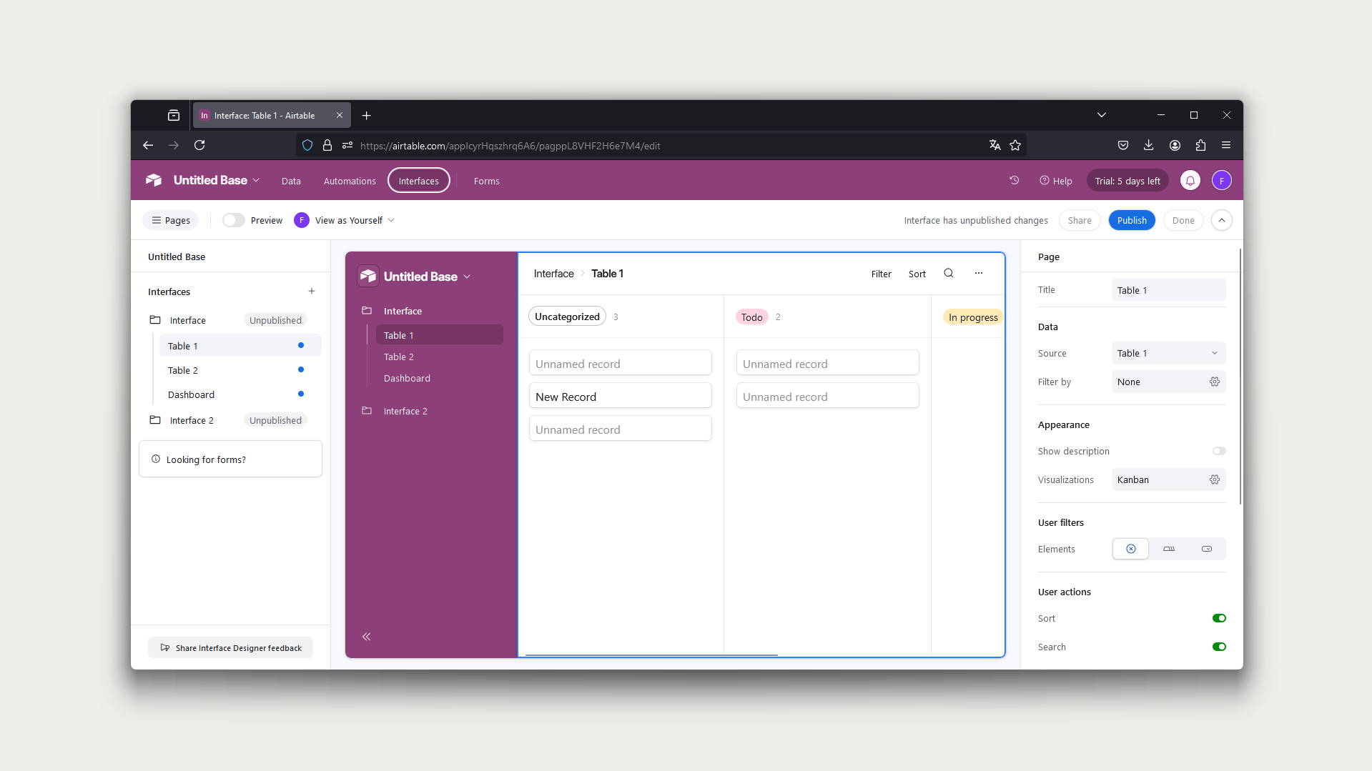The width and height of the screenshot is (1372, 771).
Task: Select the Todo column label
Action: click(x=751, y=317)
